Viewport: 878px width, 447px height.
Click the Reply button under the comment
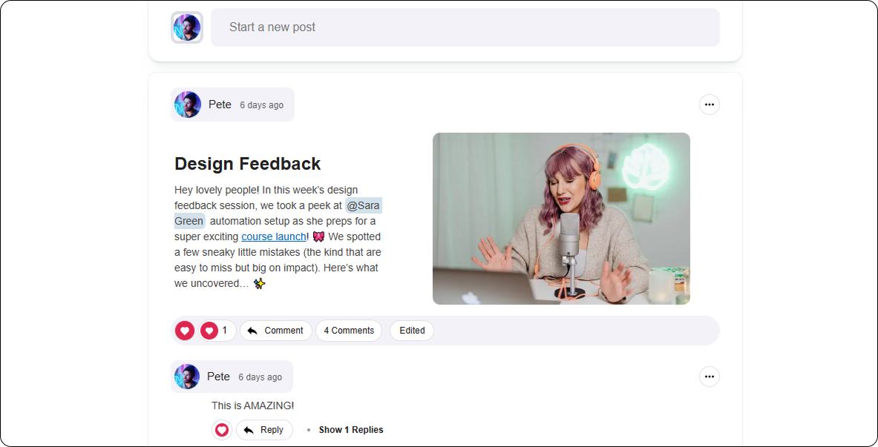pyautogui.click(x=264, y=430)
